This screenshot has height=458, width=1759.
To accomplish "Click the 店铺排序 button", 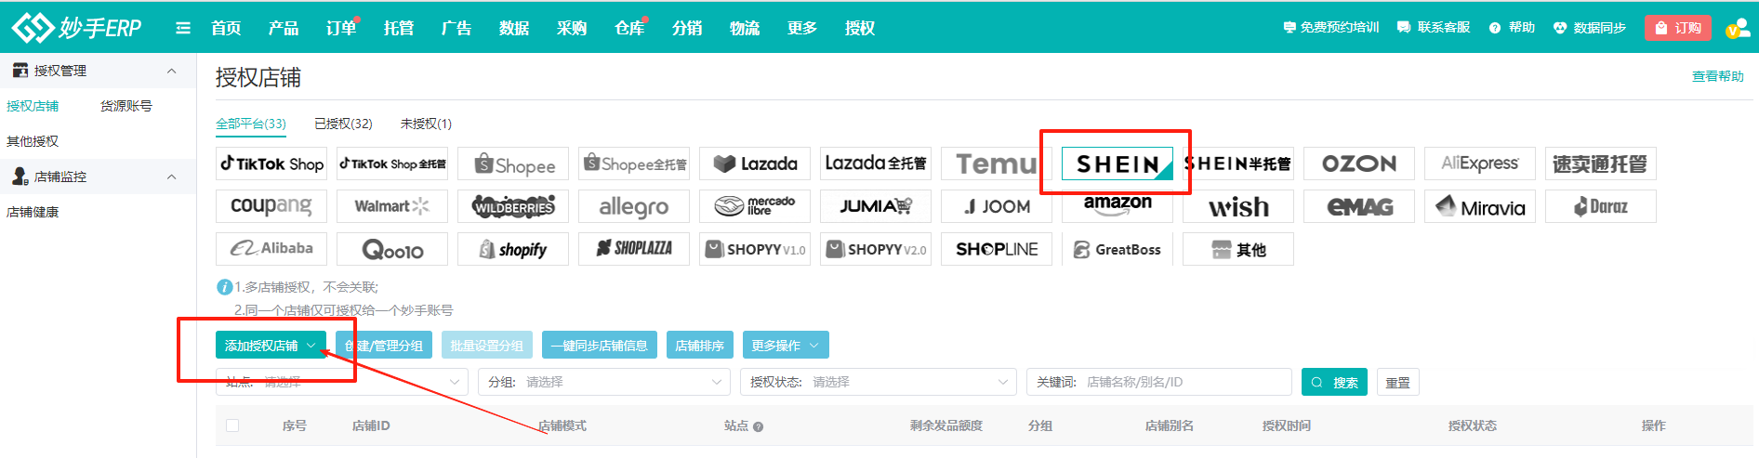I will click(700, 345).
